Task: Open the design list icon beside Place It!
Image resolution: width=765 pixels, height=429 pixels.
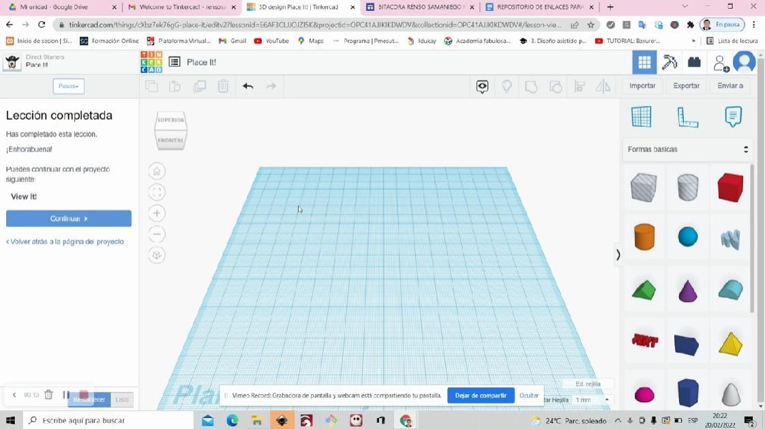Action: pyautogui.click(x=175, y=62)
